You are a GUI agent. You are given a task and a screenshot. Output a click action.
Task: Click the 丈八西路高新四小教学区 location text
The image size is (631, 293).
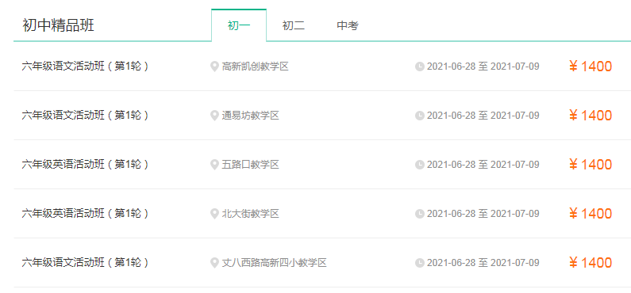(x=274, y=263)
